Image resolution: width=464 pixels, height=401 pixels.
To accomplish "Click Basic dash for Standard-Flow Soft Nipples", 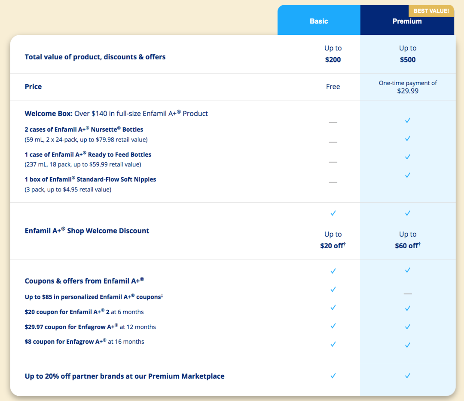I will pyautogui.click(x=333, y=182).
